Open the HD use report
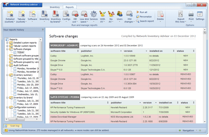Screen dimensions: 209x137 click(75, 15)
